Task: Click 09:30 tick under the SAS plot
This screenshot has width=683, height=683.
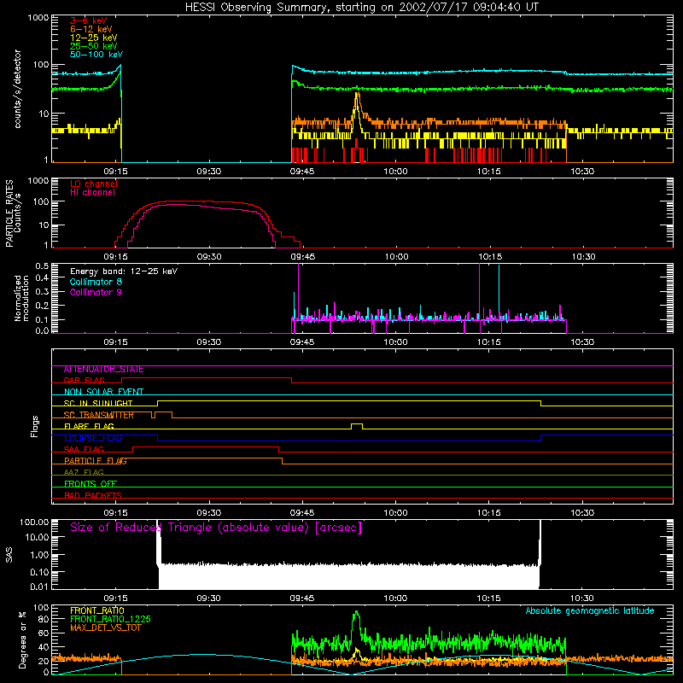Action: pos(209,598)
